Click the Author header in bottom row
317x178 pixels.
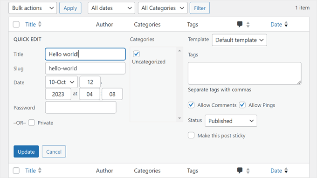[104, 171]
